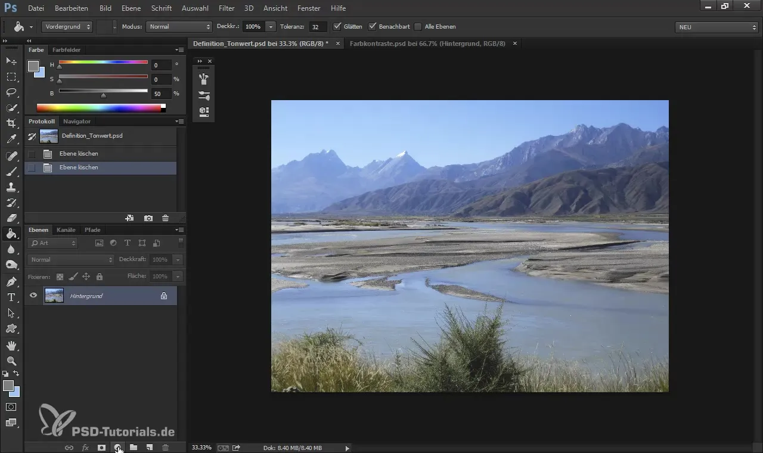763x453 pixels.
Task: Select the Eraser tool
Action: (x=11, y=218)
